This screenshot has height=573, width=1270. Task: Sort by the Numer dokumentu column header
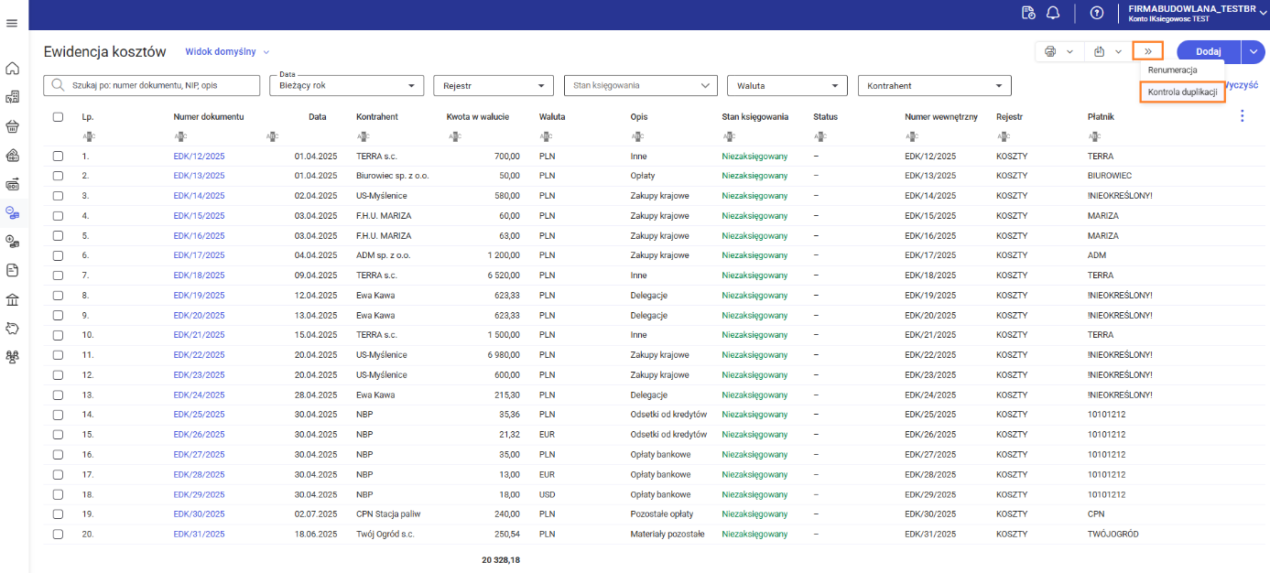(x=209, y=117)
